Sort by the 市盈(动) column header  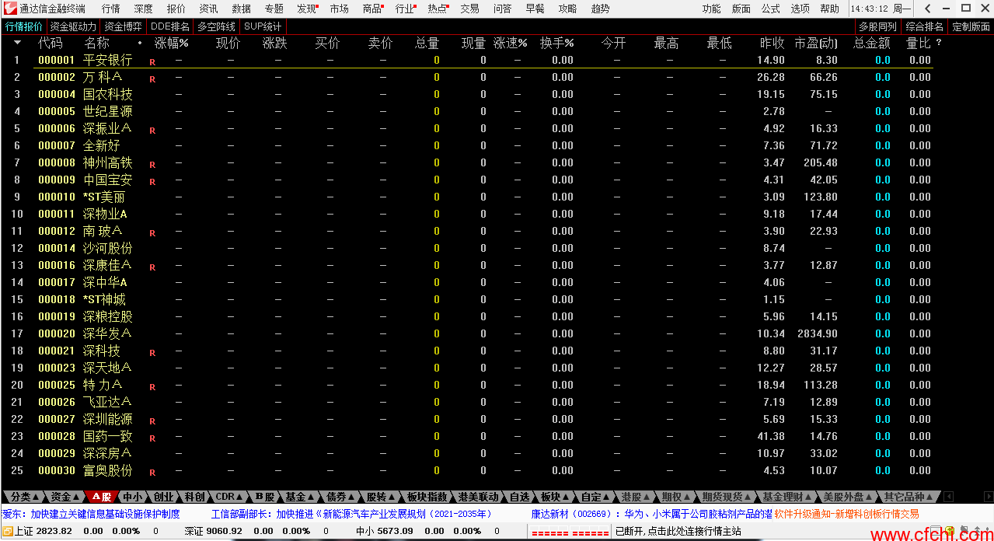pyautogui.click(x=816, y=43)
